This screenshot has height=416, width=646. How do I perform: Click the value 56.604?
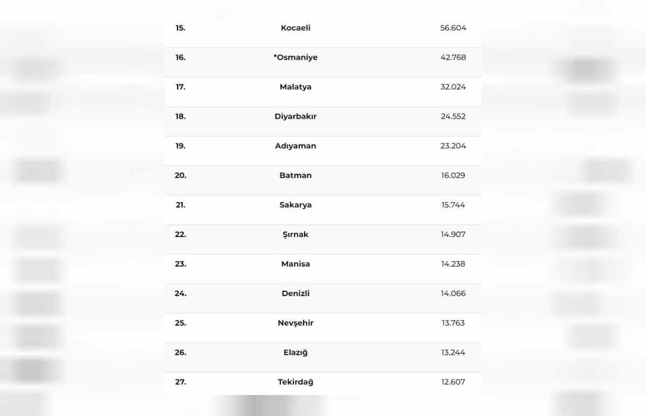[x=453, y=28]
